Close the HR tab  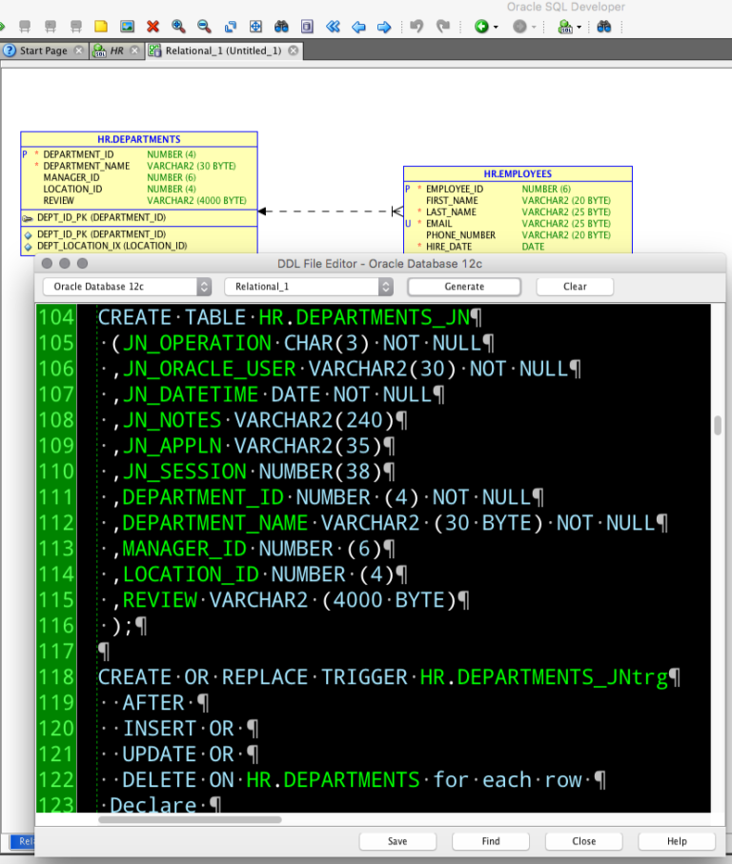coord(134,50)
